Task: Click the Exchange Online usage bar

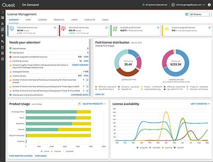Action: [x=58, y=112]
